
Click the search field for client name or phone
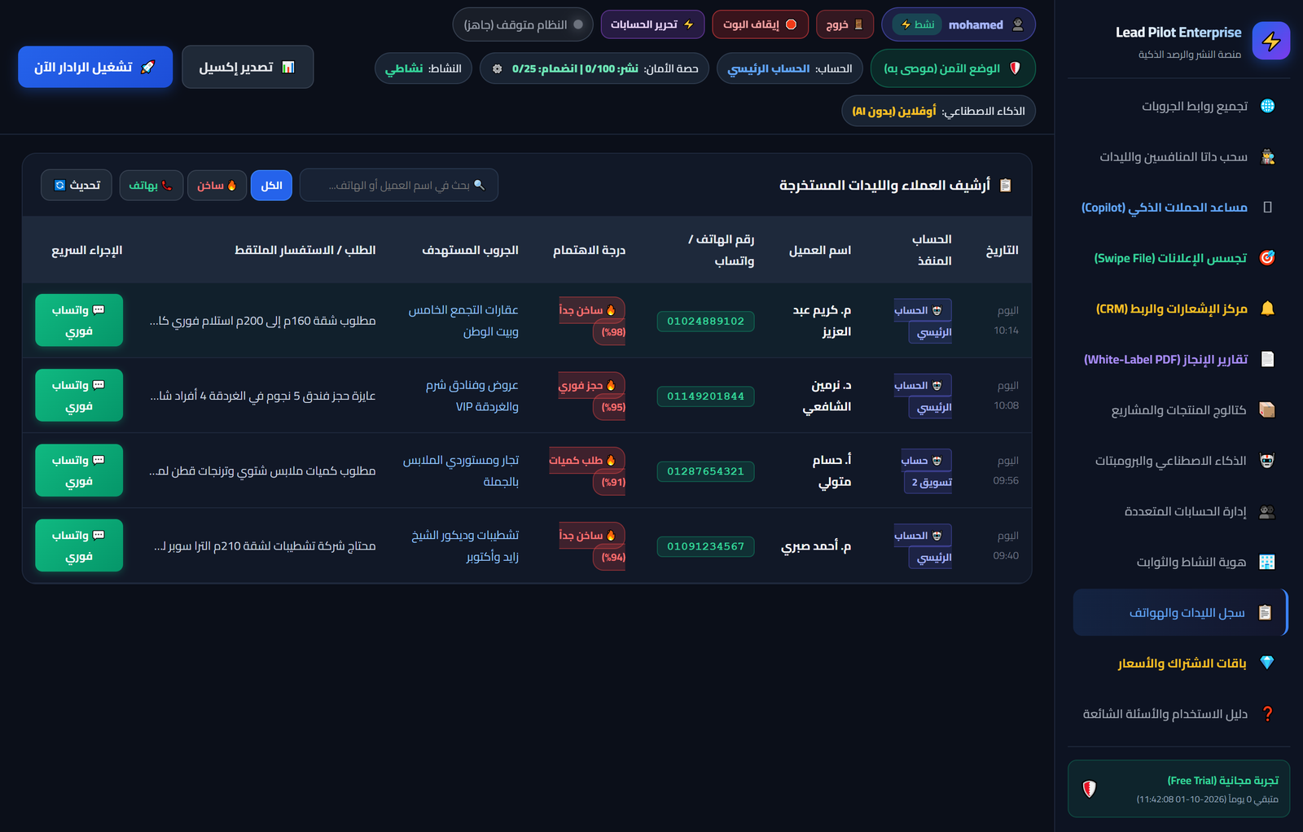point(399,186)
